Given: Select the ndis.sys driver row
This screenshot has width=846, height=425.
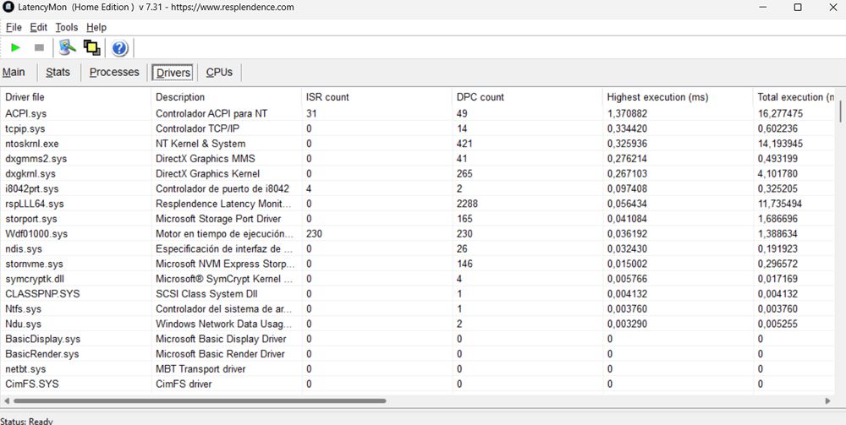Looking at the screenshot, I should [418, 249].
